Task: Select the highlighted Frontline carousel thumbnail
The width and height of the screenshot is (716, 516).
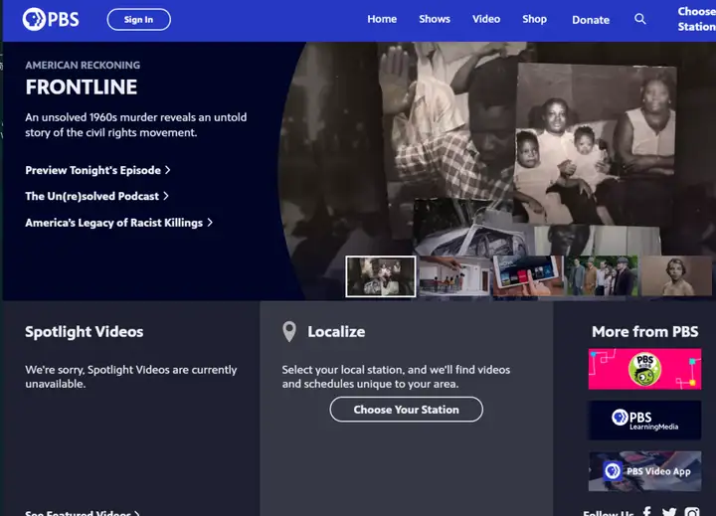Action: [380, 276]
